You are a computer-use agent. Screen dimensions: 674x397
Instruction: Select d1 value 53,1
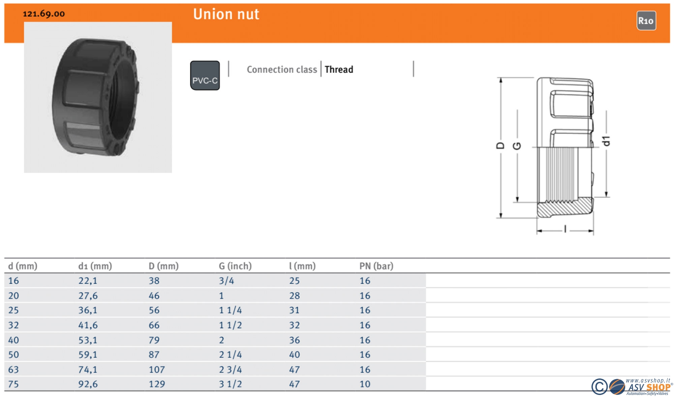(88, 340)
